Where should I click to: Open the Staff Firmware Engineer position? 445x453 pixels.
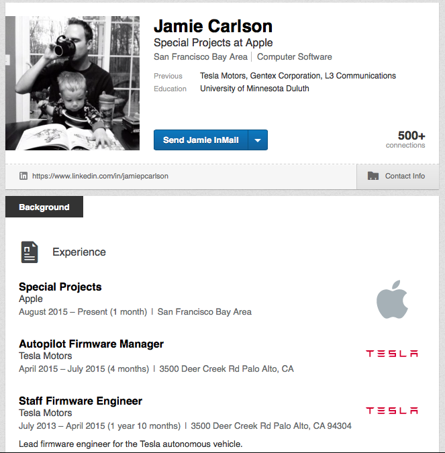coord(81,401)
